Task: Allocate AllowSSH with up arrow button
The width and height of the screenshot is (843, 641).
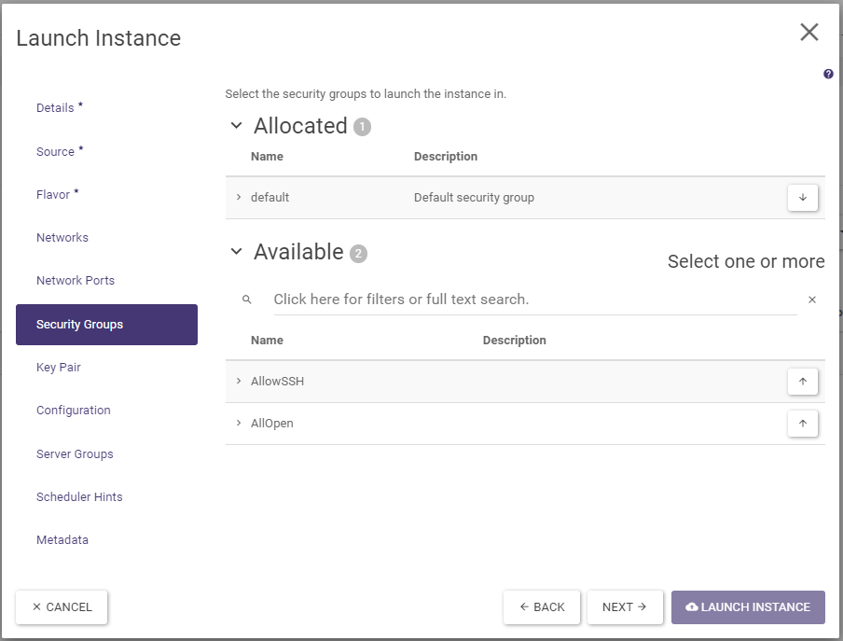Action: point(802,381)
